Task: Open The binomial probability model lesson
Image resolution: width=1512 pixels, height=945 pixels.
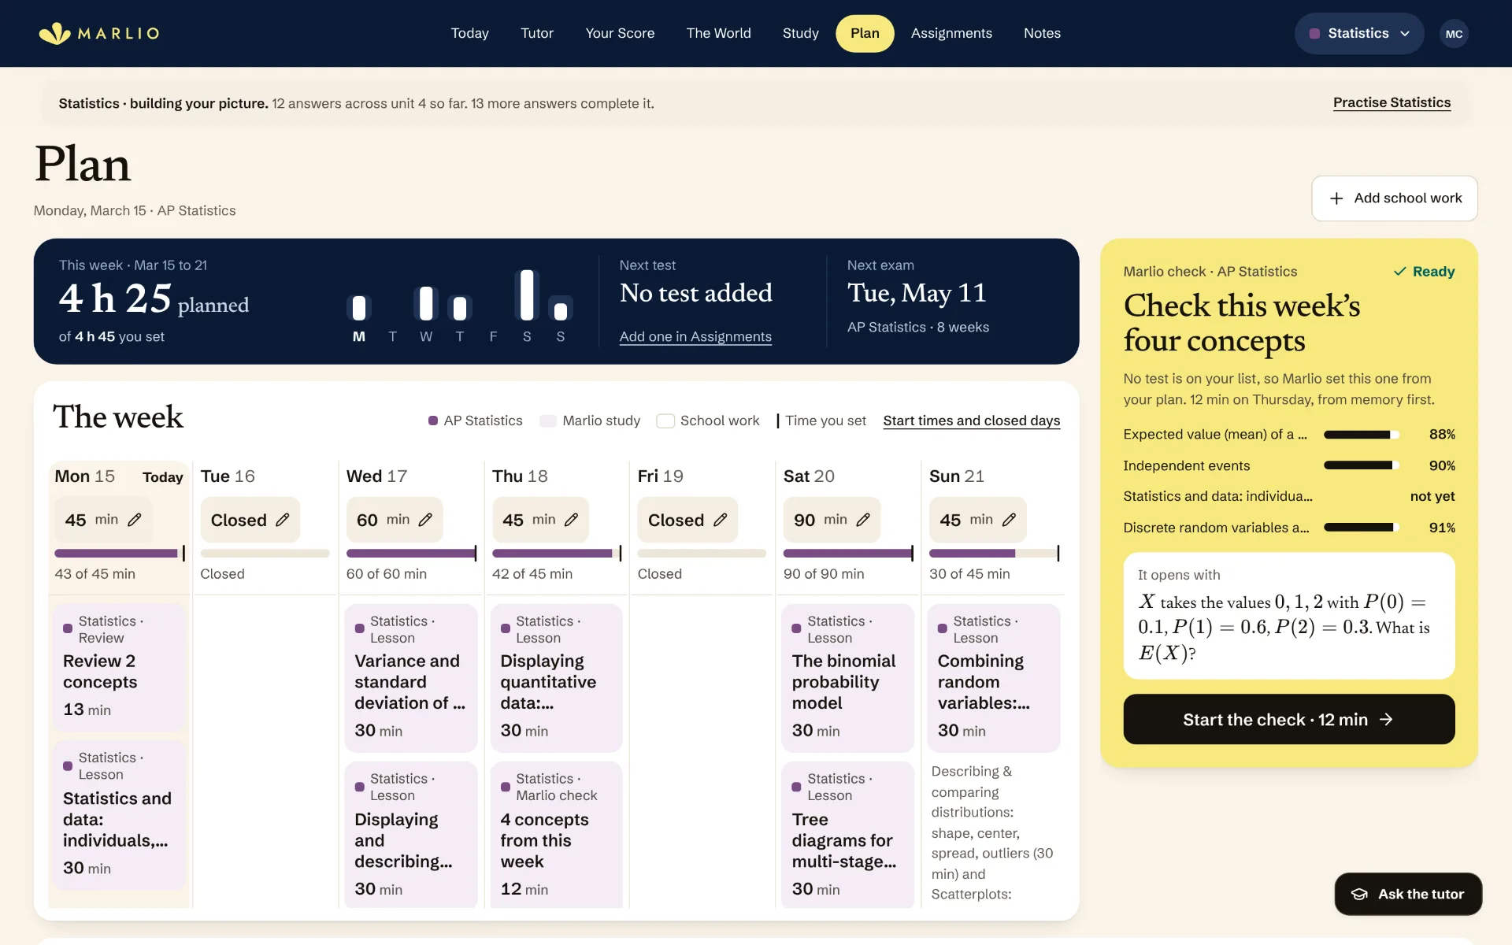Action: (847, 677)
